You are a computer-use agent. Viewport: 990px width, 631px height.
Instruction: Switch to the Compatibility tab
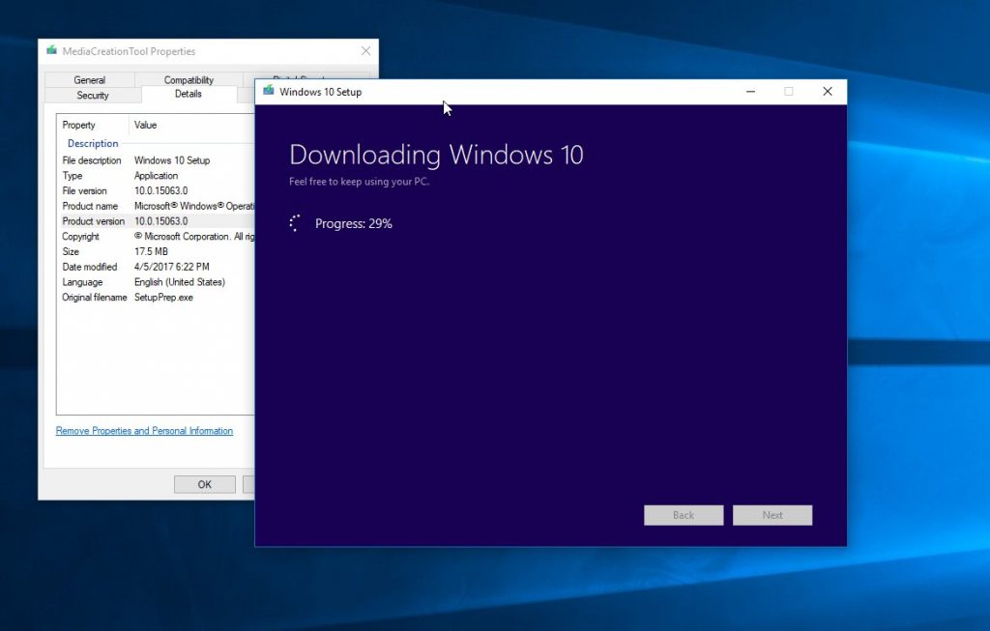(x=187, y=79)
